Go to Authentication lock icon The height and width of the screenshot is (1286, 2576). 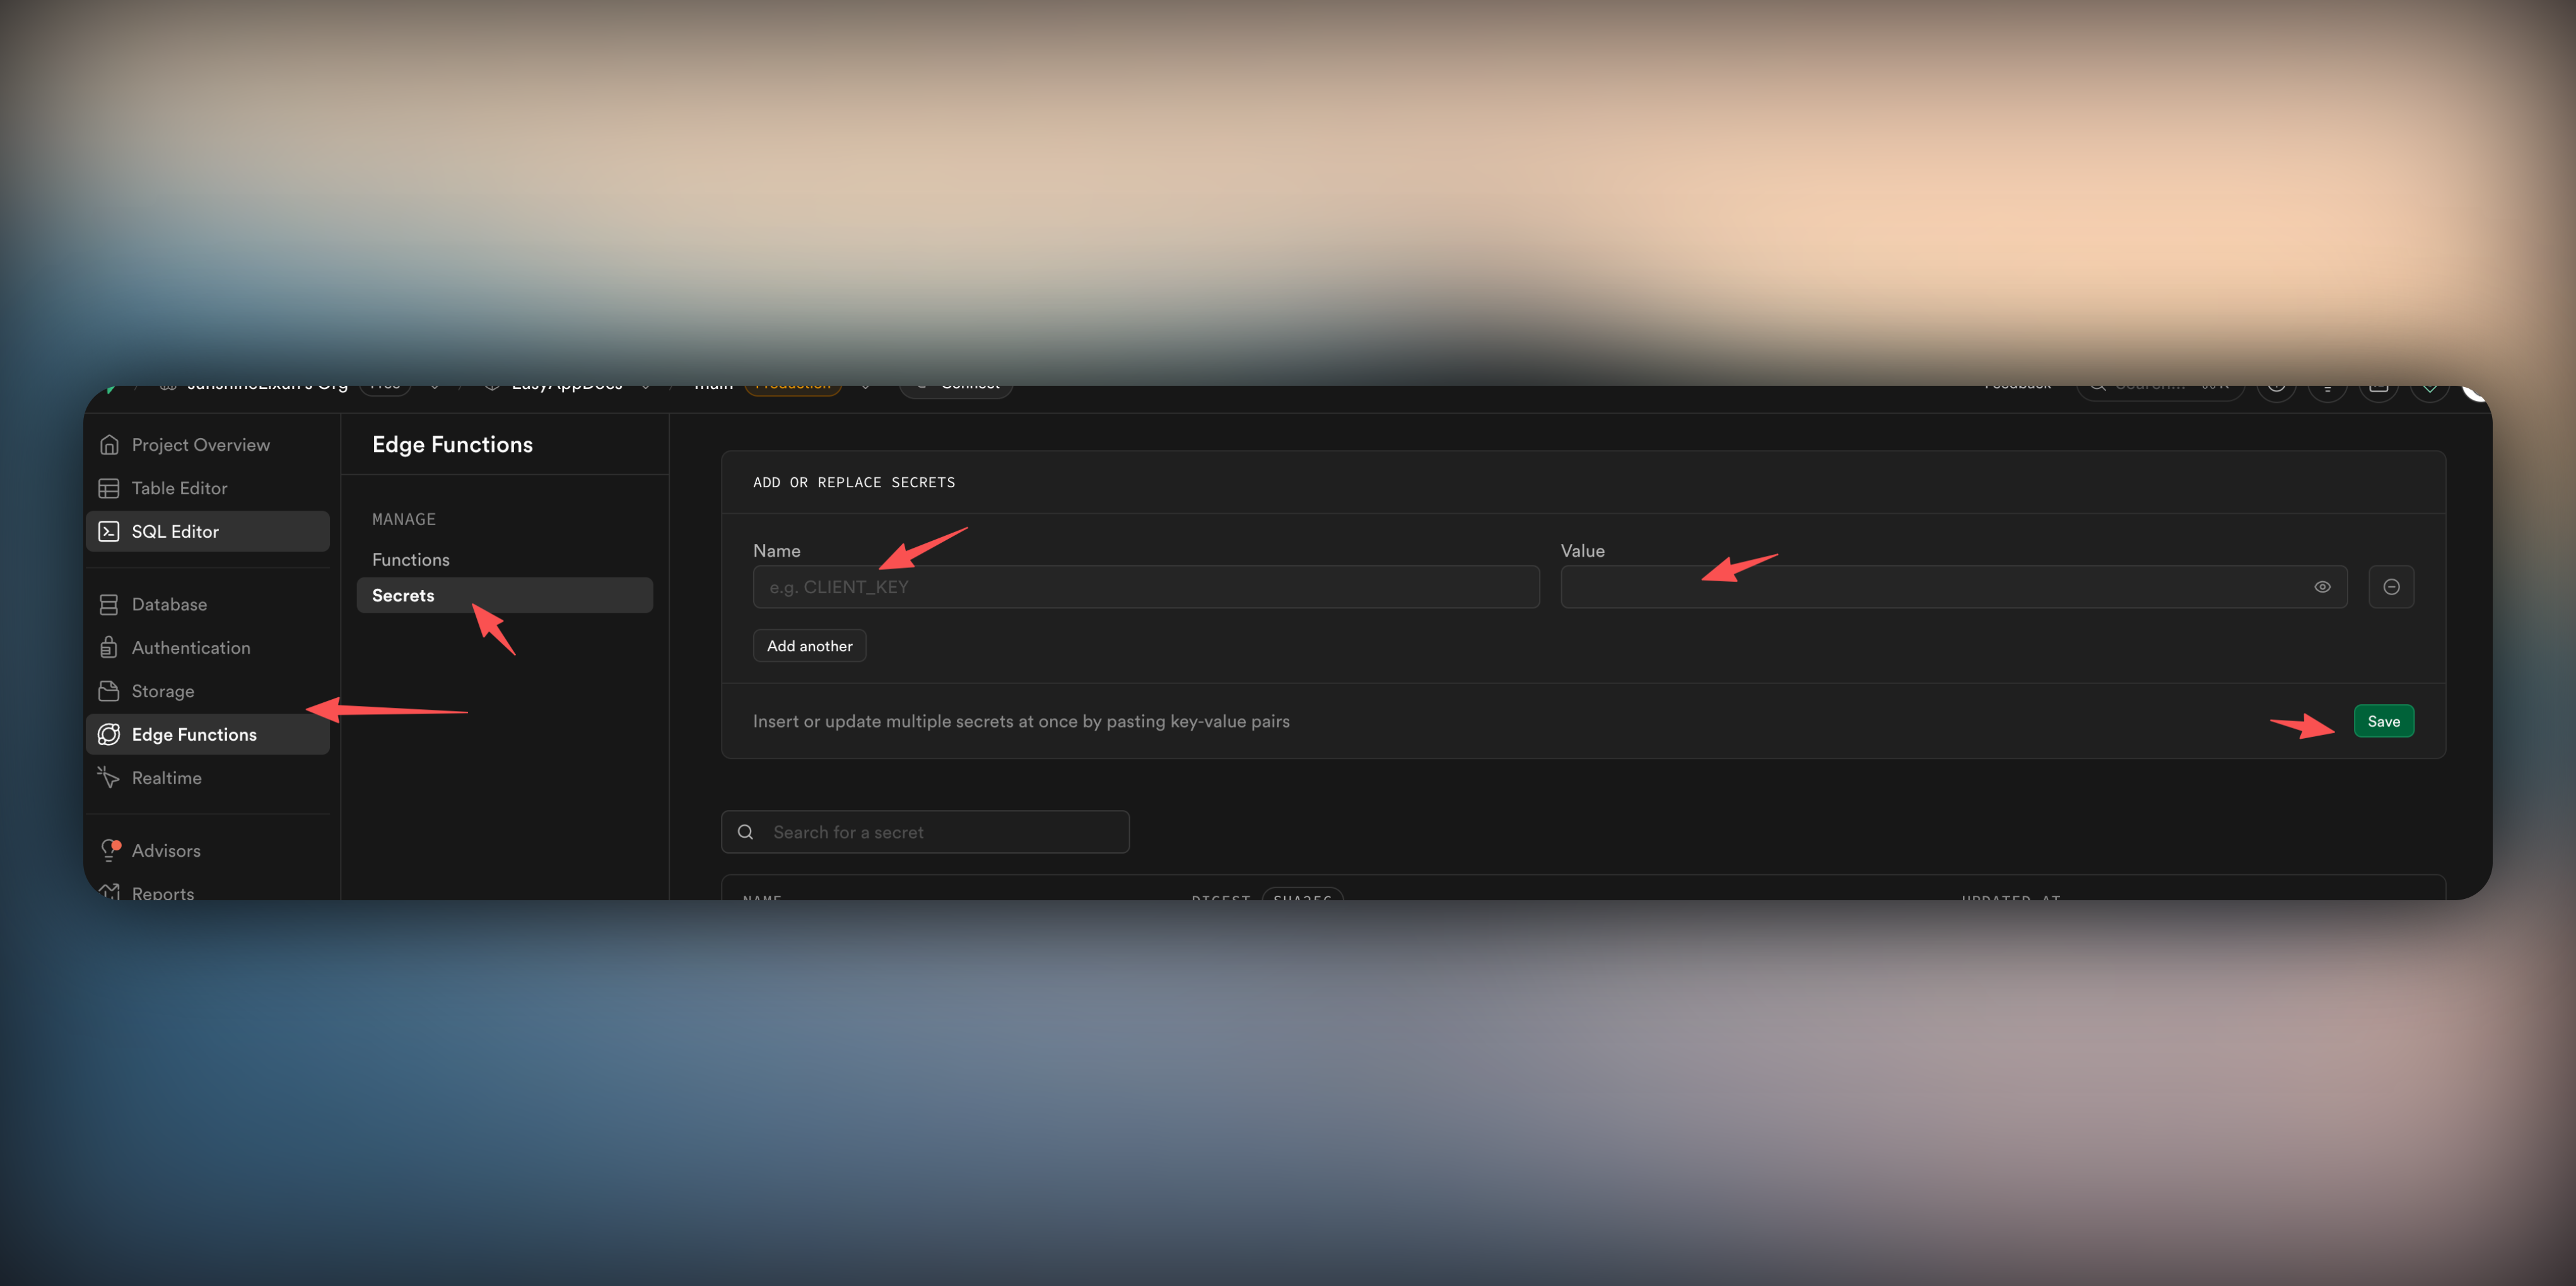tap(109, 647)
